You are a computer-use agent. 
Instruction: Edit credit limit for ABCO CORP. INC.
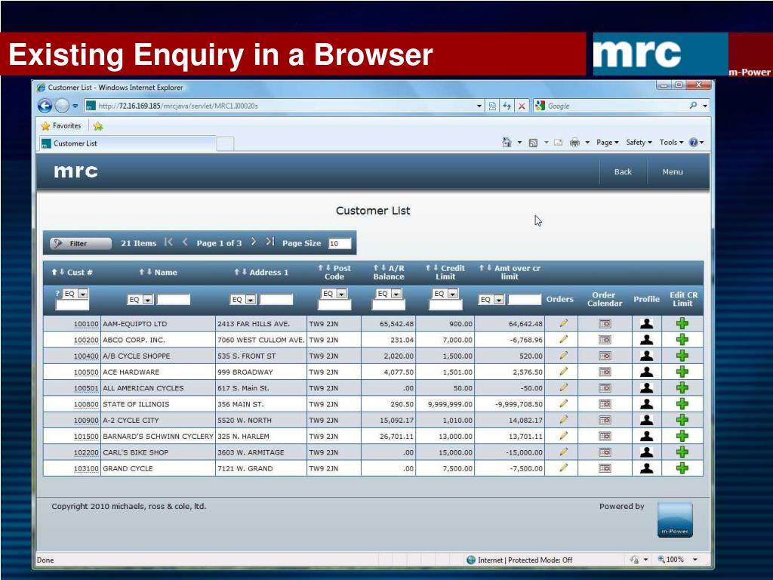pos(682,340)
